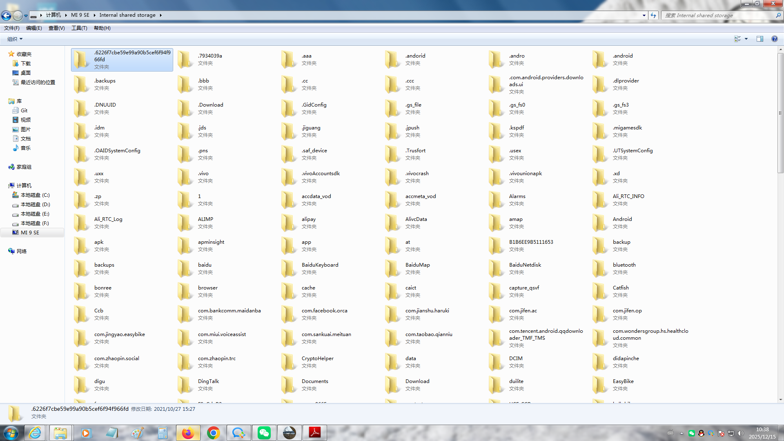Expand the view options dropdown arrow
The image size is (784, 441).
click(x=746, y=39)
